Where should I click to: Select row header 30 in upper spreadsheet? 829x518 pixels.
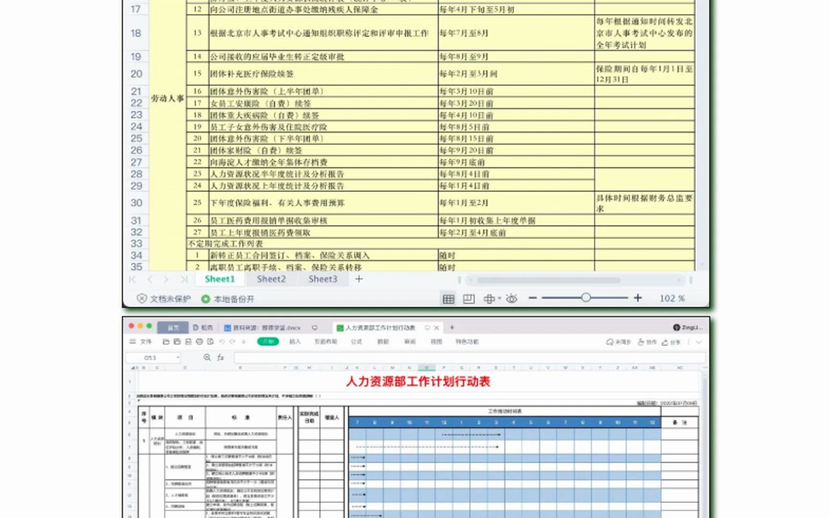coord(136,203)
